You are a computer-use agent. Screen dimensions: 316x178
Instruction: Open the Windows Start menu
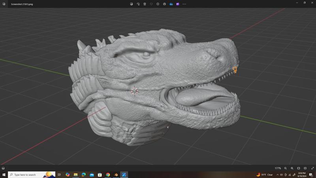4,175
